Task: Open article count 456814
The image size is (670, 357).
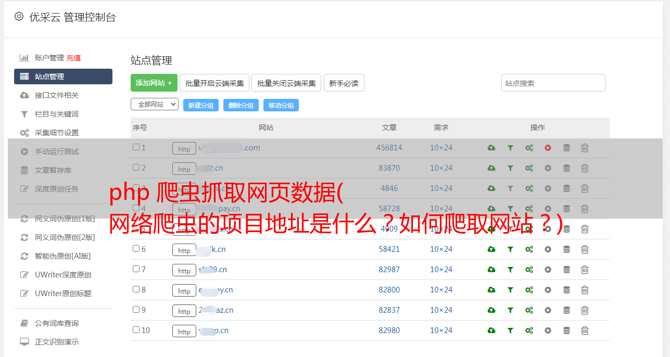Action: [x=389, y=148]
